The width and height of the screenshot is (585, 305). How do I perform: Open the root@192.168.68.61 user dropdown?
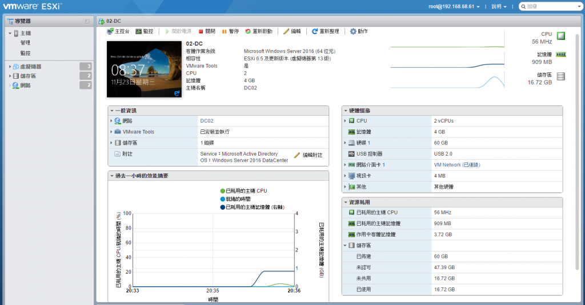point(454,6)
